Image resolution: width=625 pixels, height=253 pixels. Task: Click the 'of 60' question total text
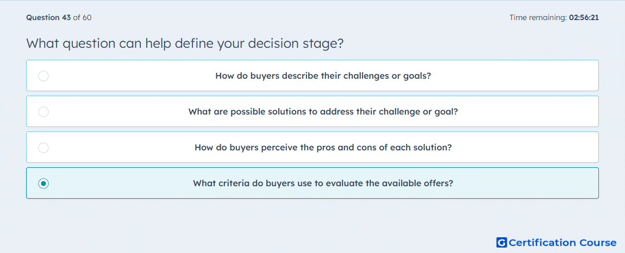83,17
